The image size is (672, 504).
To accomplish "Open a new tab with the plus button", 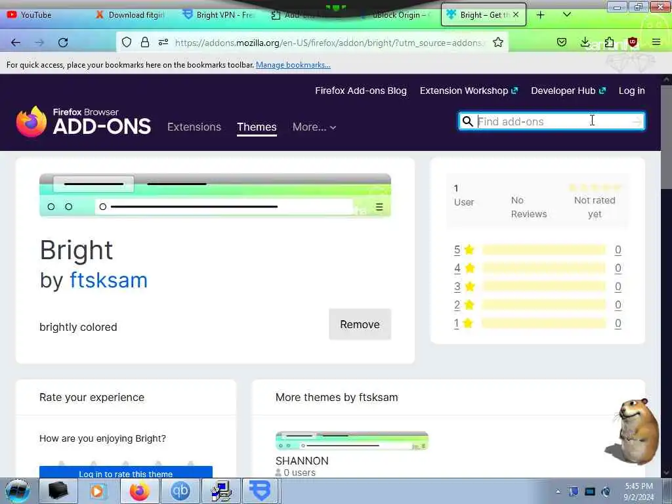I will [541, 15].
